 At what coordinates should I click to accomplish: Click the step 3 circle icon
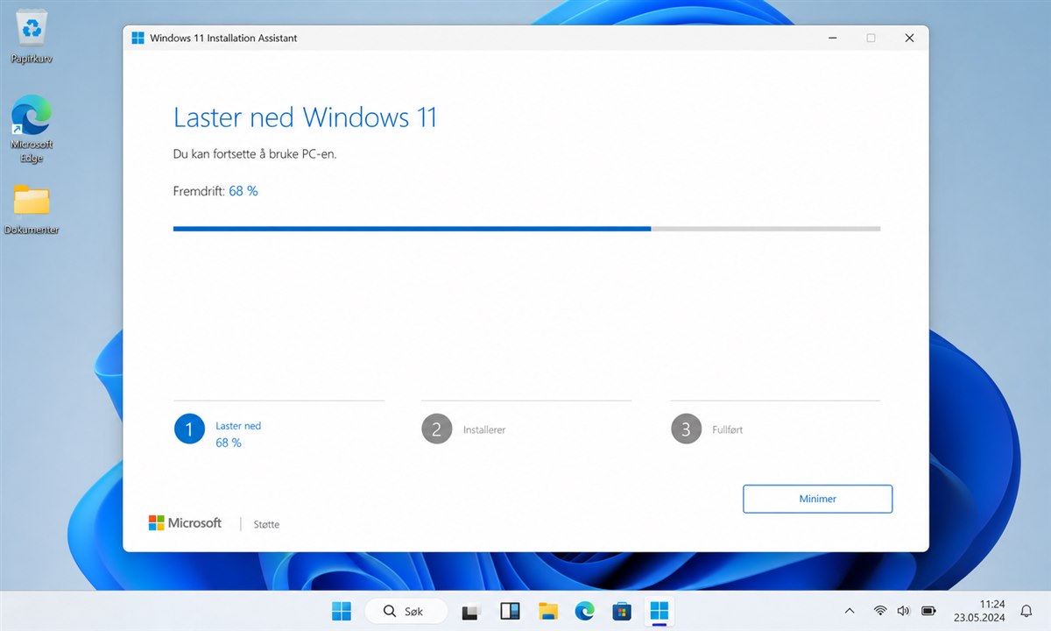[686, 429]
